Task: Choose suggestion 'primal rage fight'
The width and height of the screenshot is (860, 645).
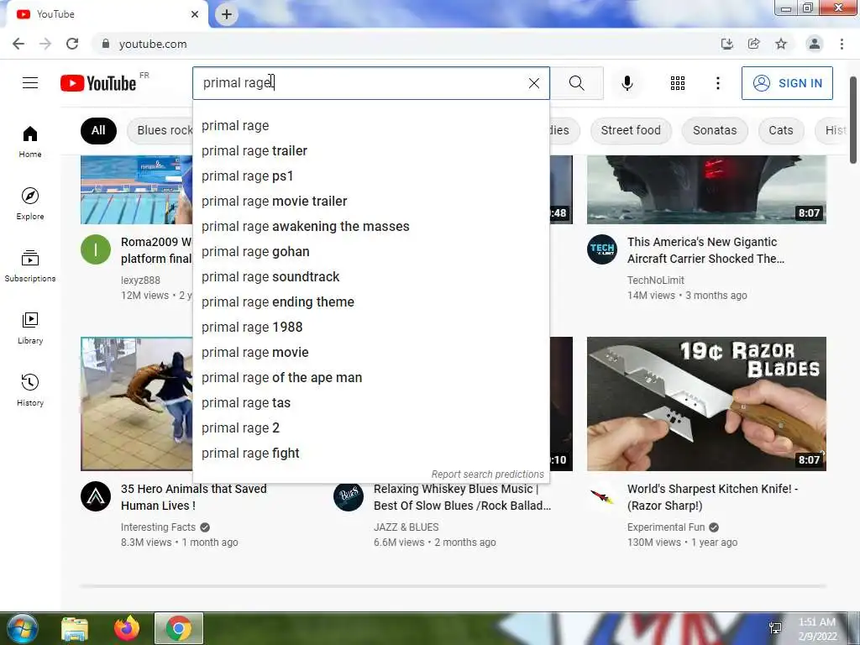Action: pos(371,453)
